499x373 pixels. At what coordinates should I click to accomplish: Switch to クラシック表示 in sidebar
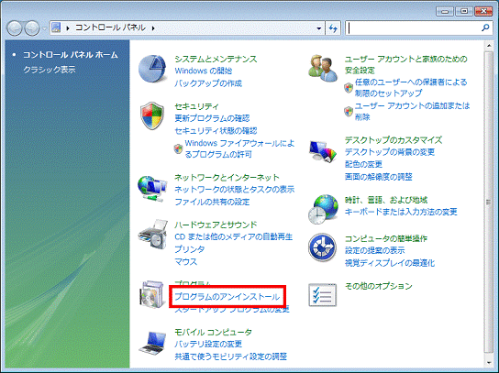pos(50,70)
